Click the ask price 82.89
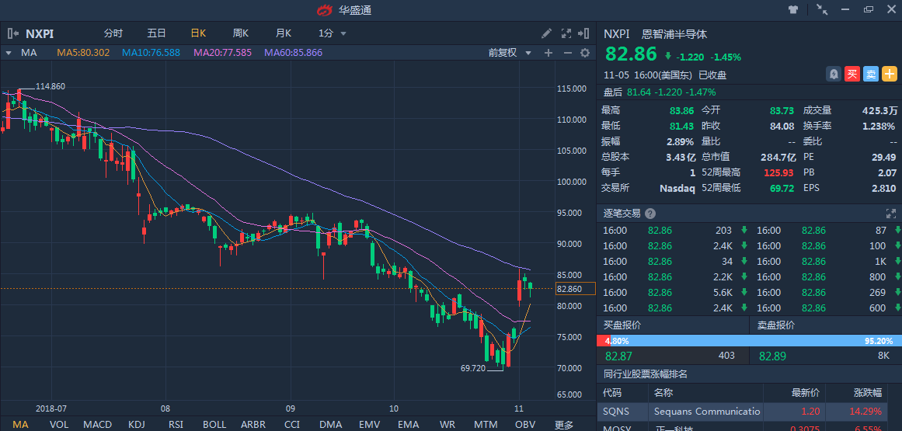 (x=772, y=356)
